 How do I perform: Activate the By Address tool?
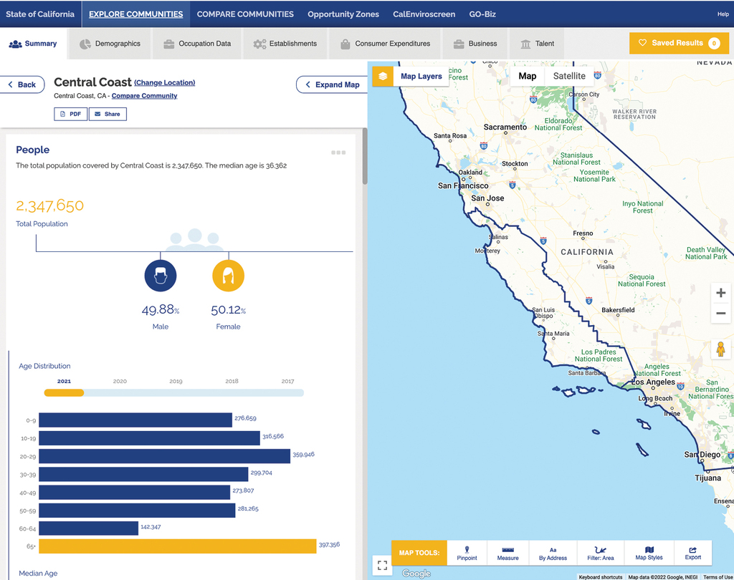tap(553, 554)
